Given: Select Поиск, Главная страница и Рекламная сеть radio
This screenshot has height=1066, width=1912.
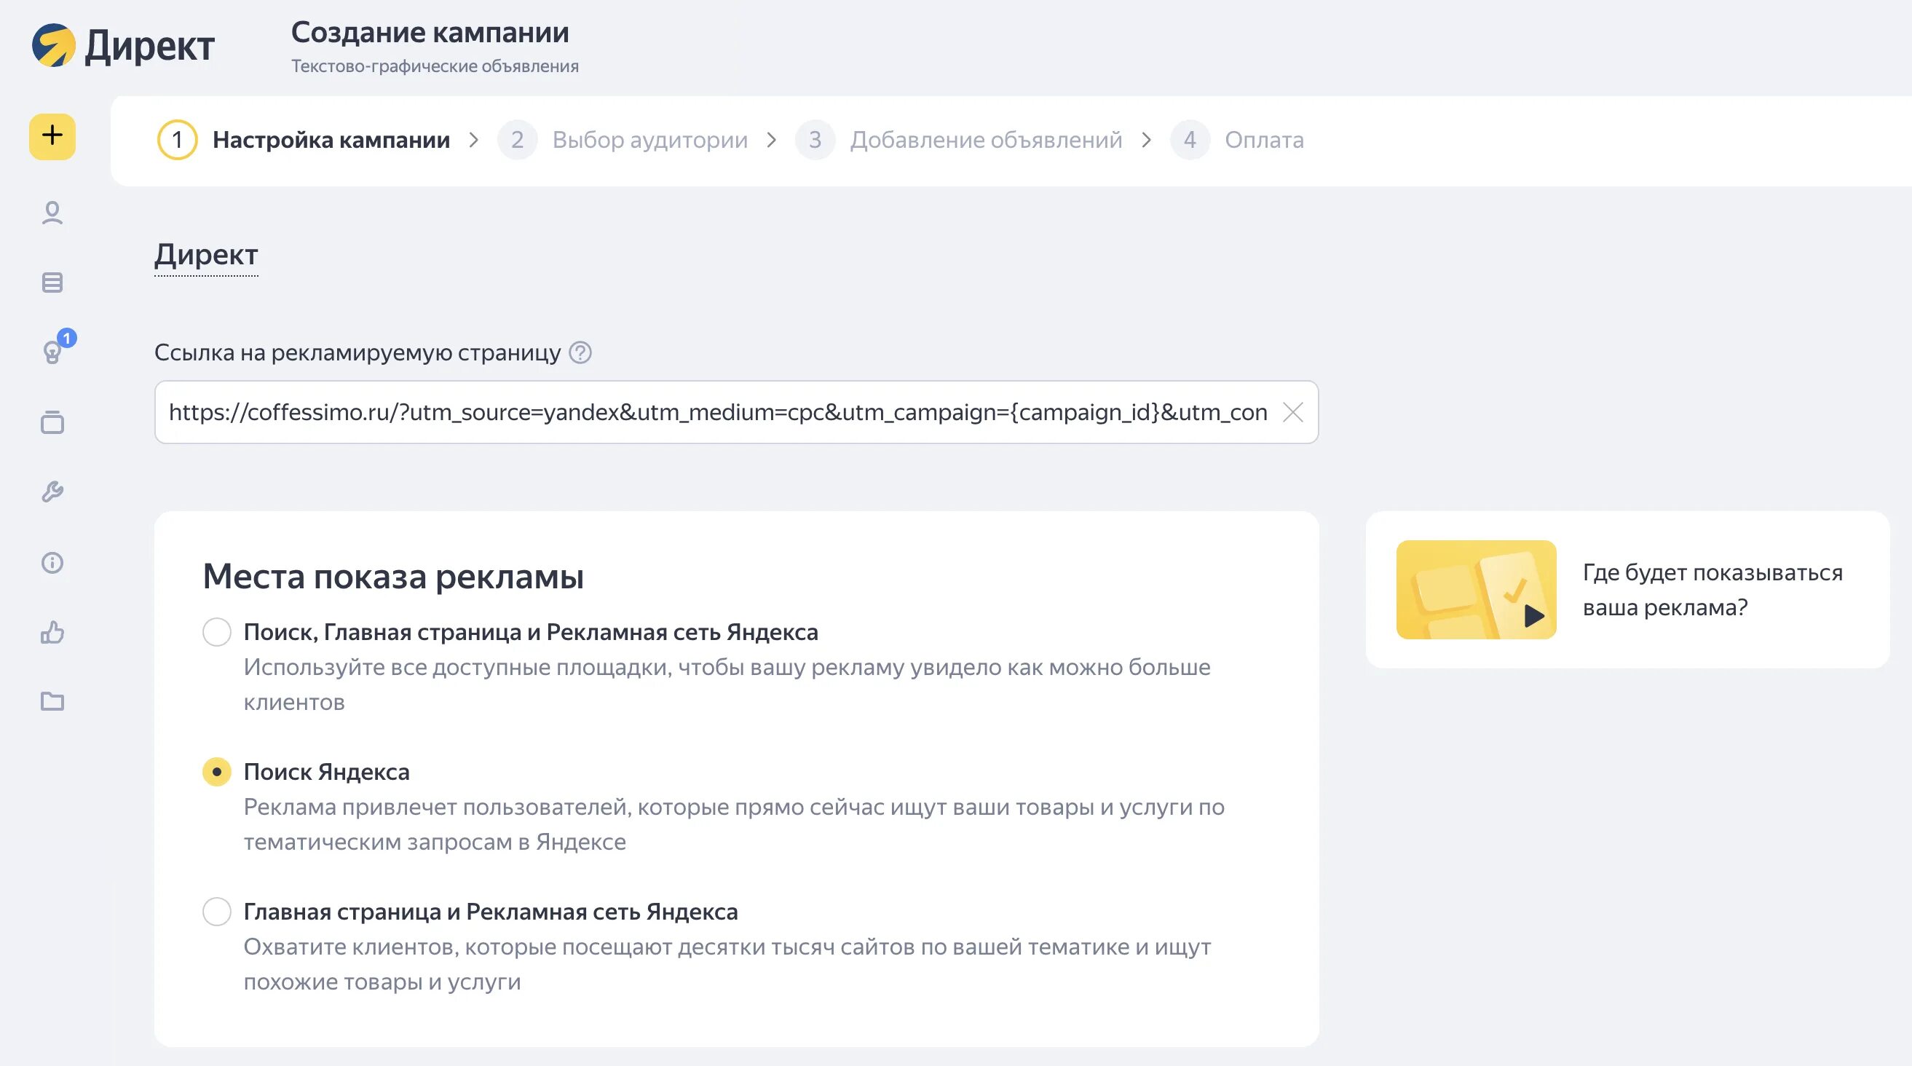Looking at the screenshot, I should [x=217, y=633].
